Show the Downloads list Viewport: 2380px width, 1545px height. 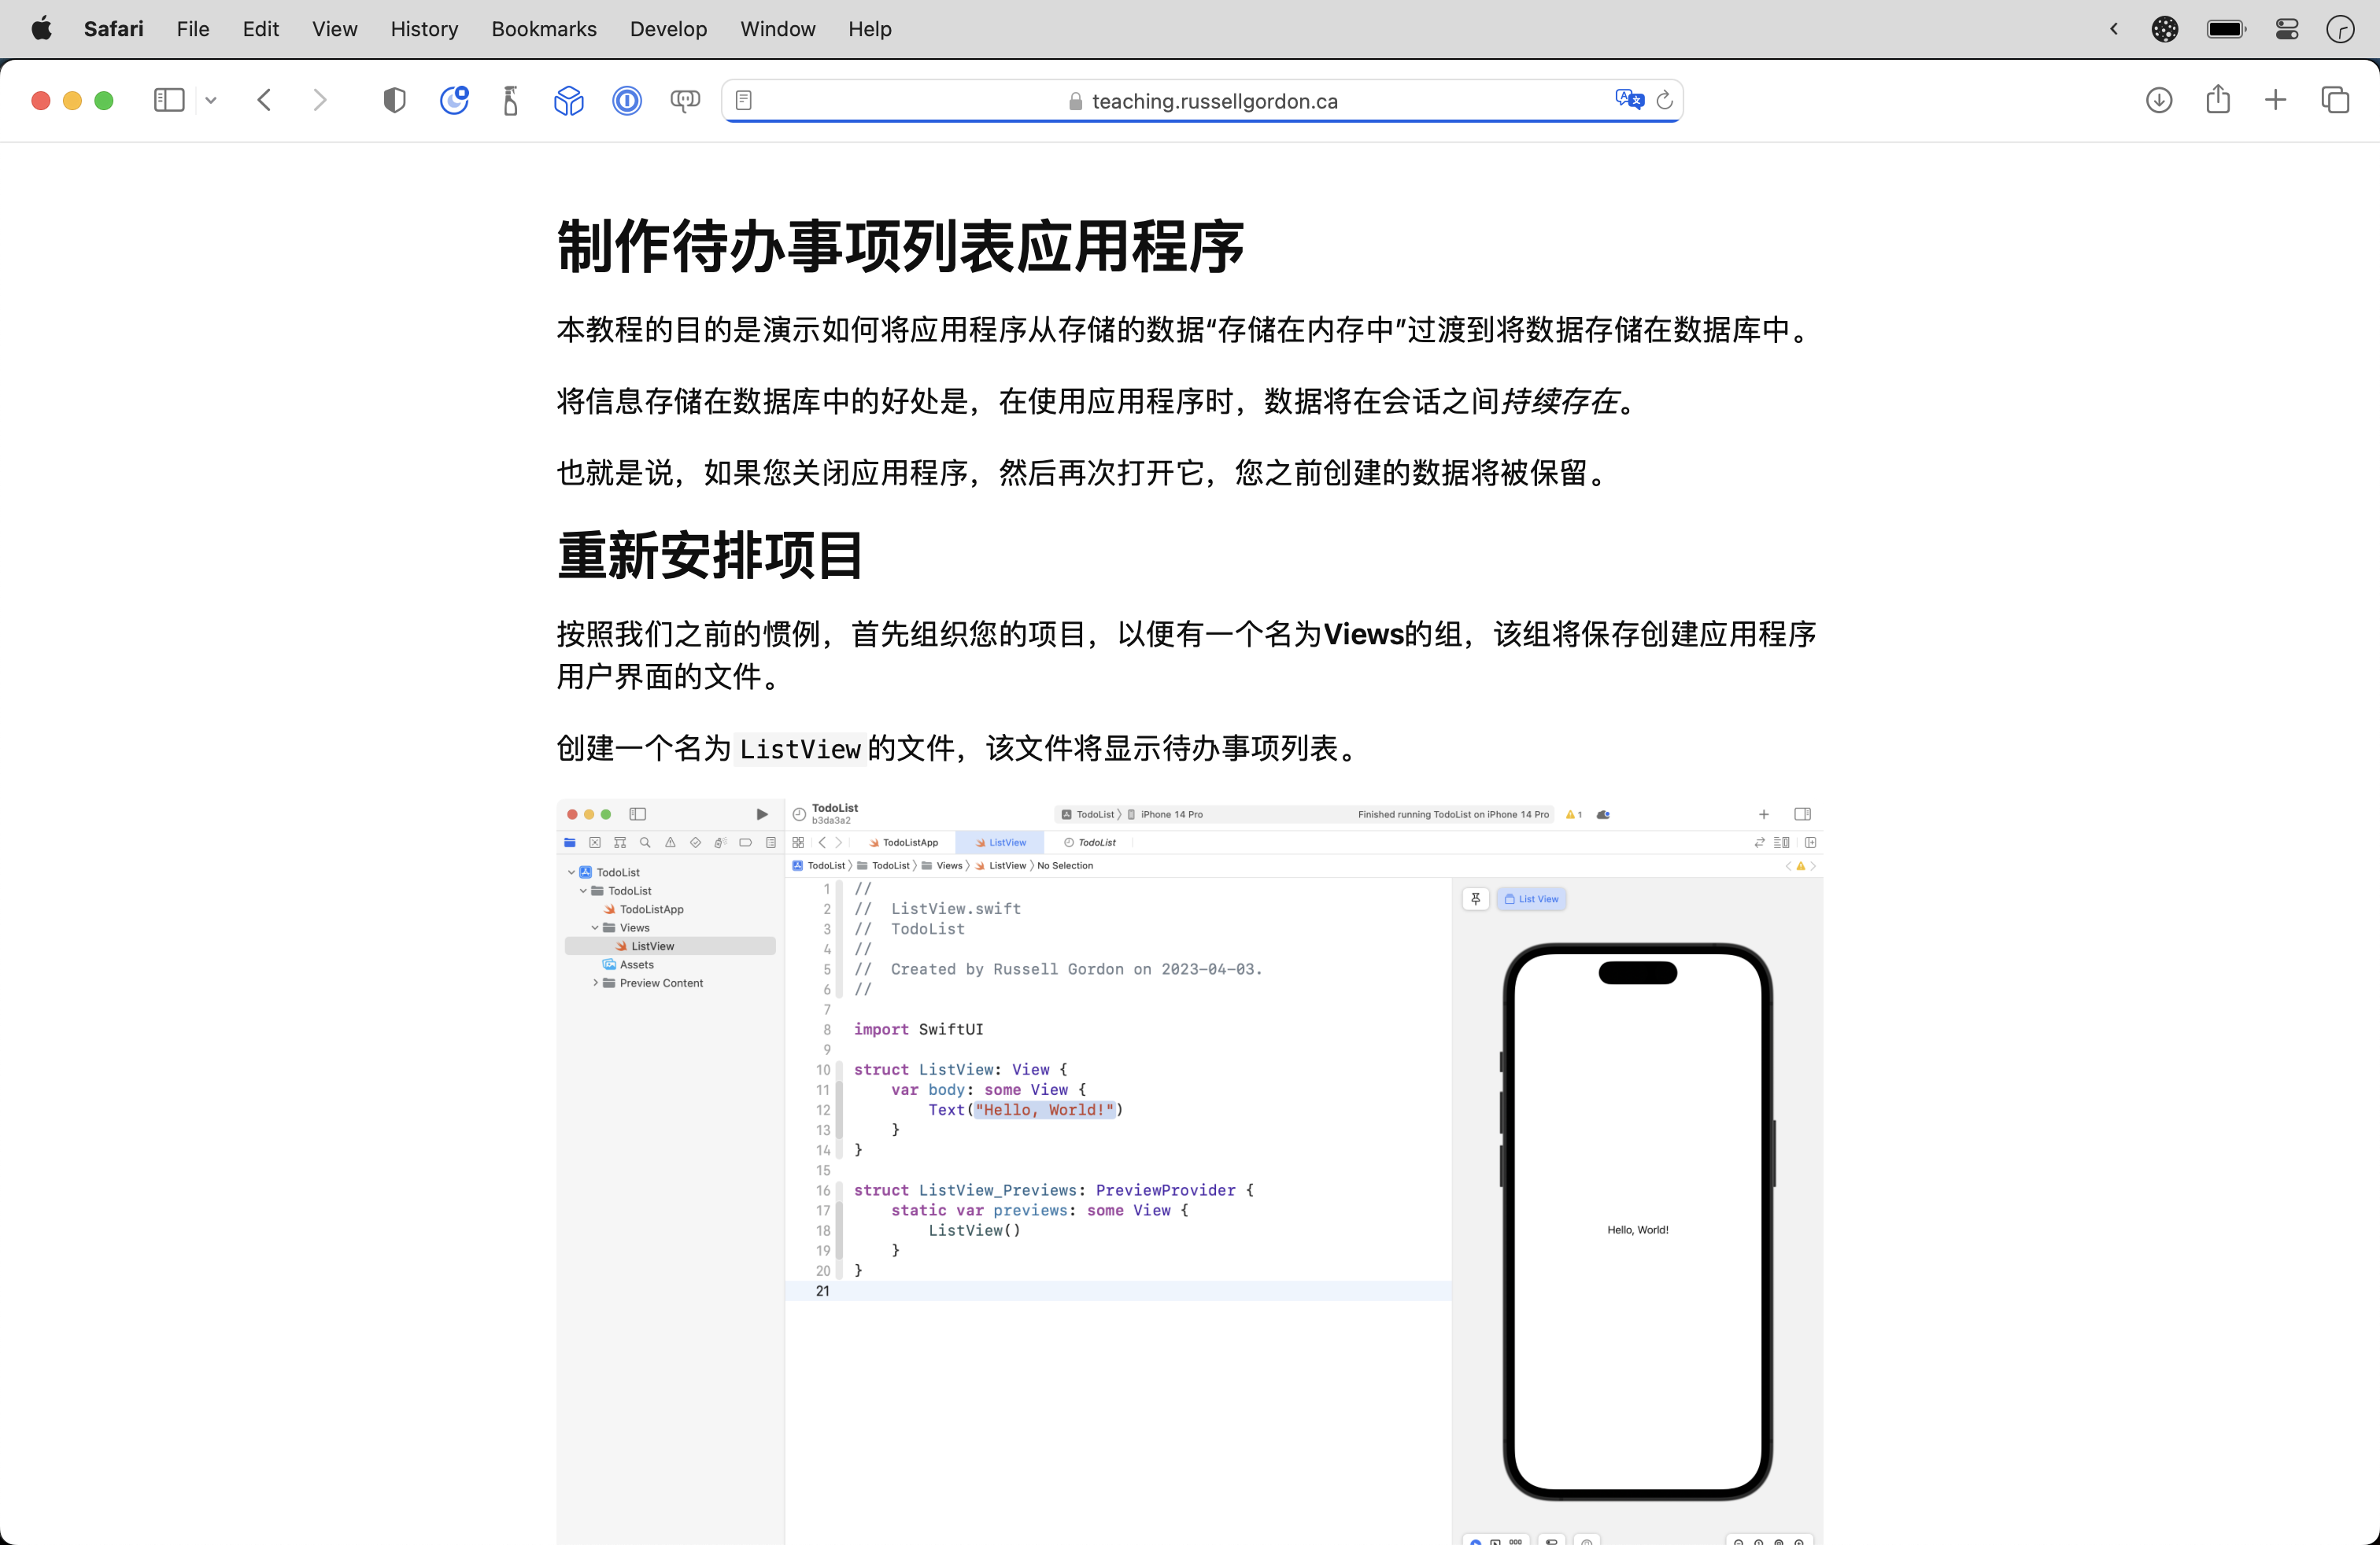[x=2159, y=100]
